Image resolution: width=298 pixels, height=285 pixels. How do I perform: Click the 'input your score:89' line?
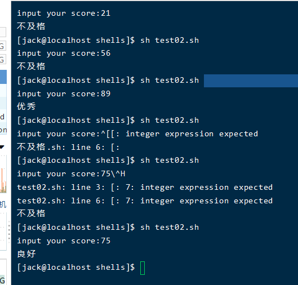click(x=64, y=94)
